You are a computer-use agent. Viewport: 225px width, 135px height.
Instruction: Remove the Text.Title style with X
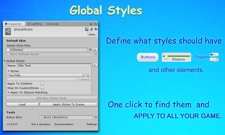tap(88, 75)
